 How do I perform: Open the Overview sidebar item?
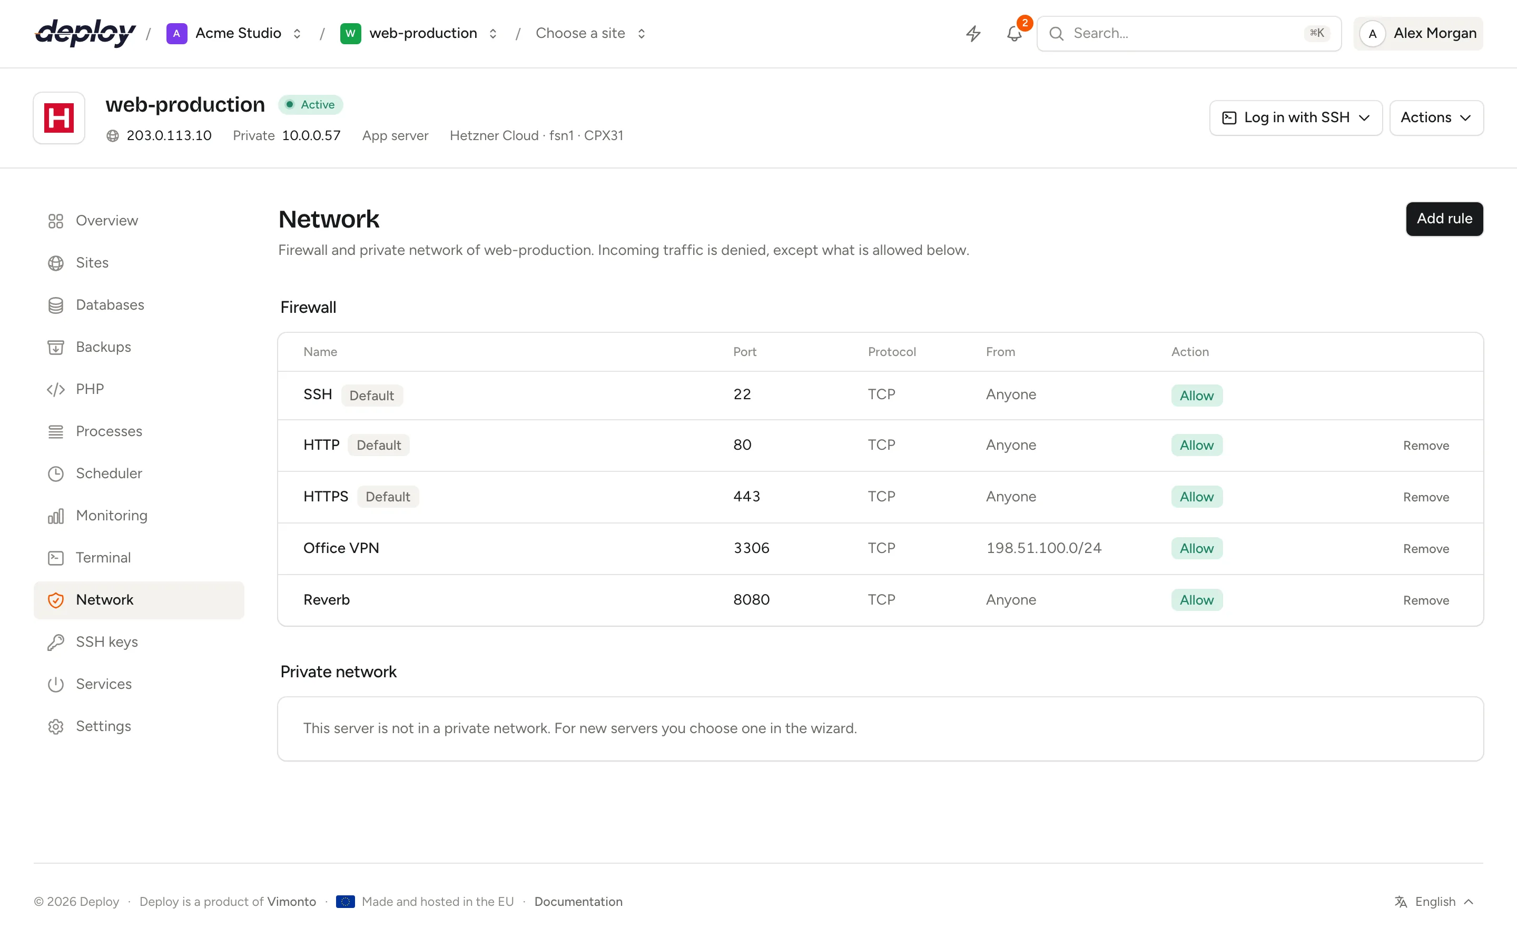pyautogui.click(x=139, y=221)
